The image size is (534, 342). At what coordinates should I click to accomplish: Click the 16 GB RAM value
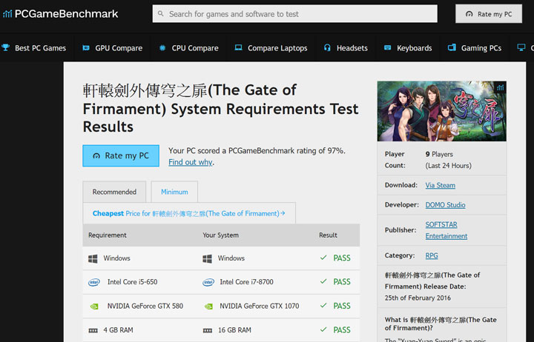click(x=234, y=330)
